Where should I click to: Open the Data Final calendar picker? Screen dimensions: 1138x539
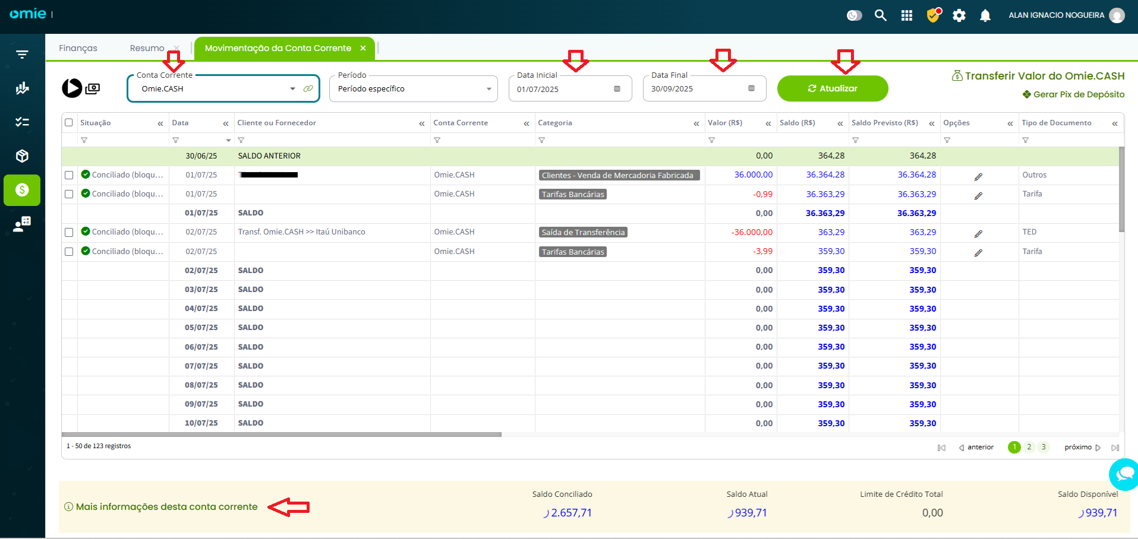tap(751, 88)
